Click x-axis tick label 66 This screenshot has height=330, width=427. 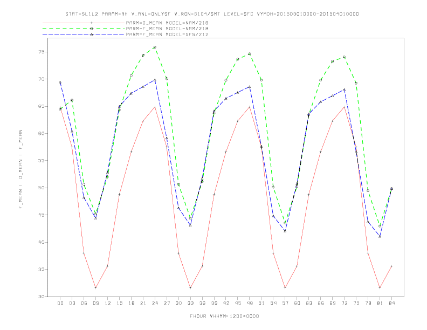tap(321, 303)
